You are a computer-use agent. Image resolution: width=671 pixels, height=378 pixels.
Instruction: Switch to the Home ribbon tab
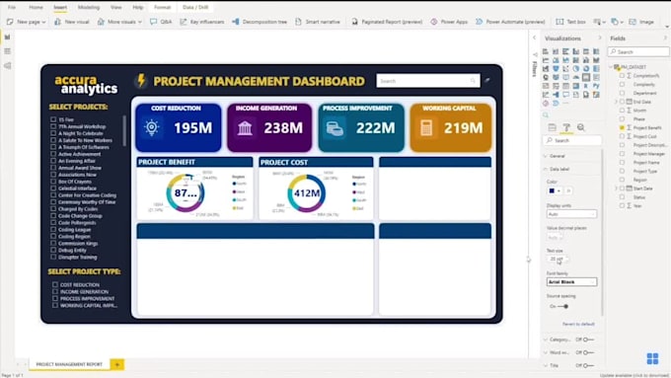(x=36, y=7)
